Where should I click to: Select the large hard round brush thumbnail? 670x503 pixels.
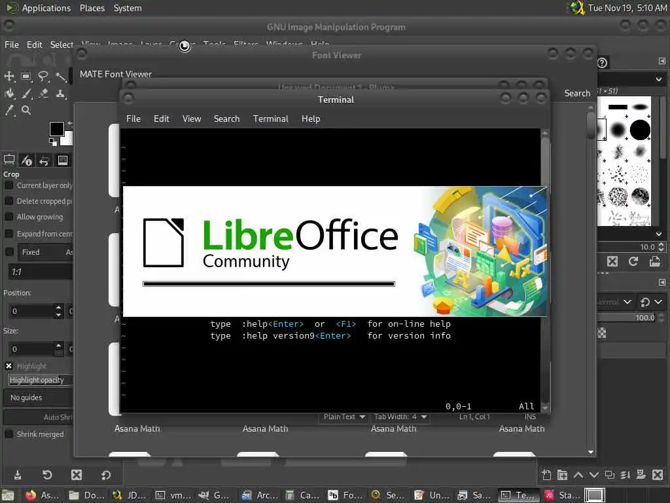pyautogui.click(x=640, y=130)
